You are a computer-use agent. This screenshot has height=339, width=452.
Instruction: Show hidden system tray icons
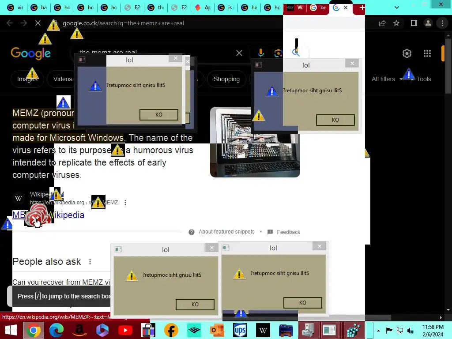[378, 331]
